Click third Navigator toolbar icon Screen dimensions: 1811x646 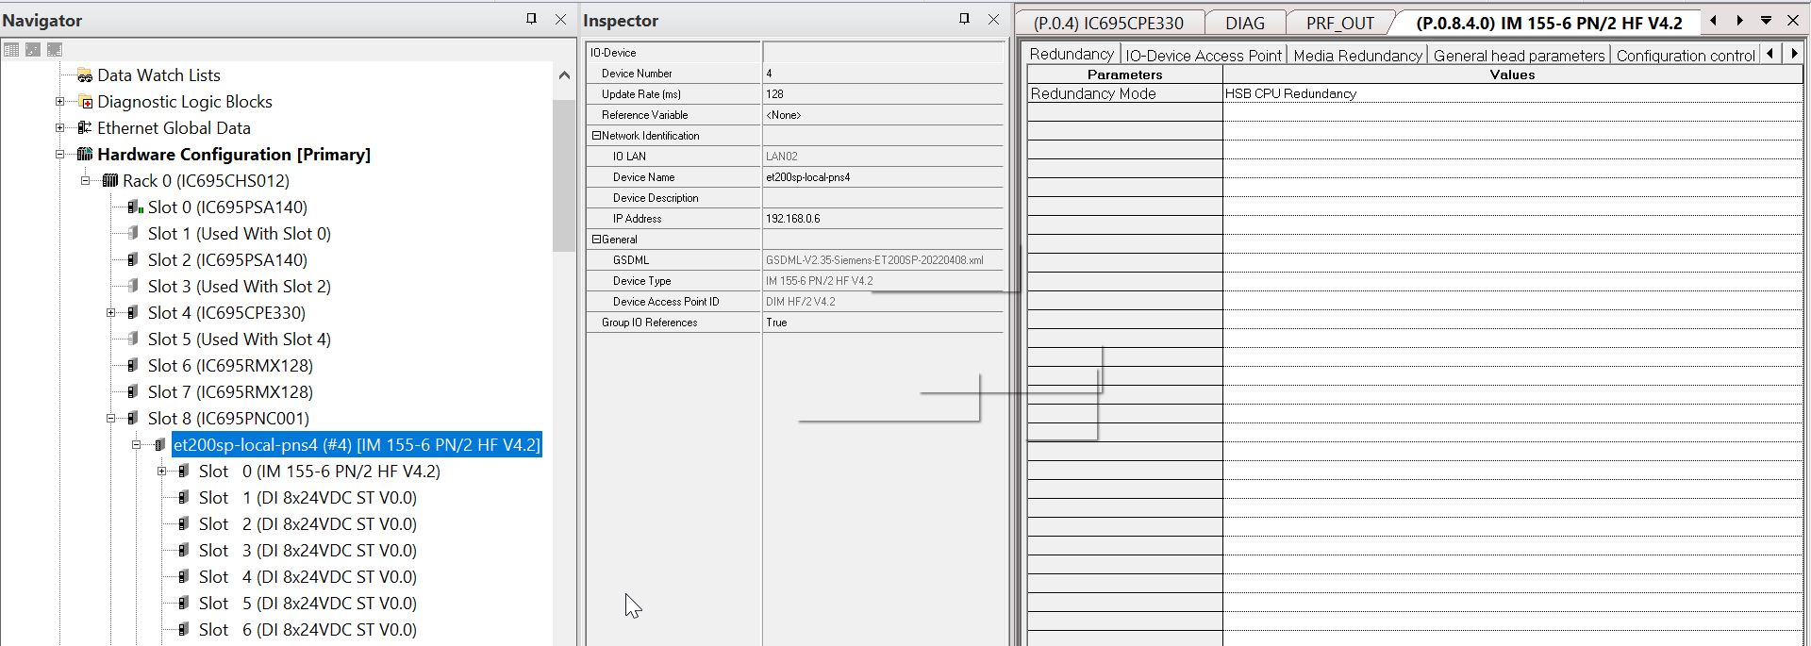pyautogui.click(x=55, y=49)
